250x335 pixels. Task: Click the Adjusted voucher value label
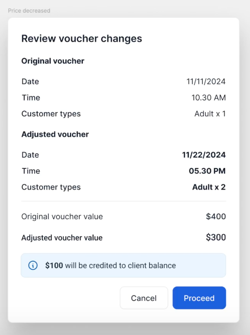point(62,238)
